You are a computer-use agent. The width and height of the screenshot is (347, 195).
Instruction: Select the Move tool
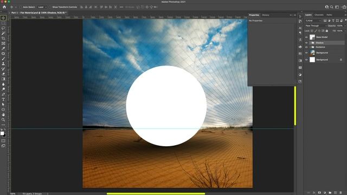pos(3,18)
